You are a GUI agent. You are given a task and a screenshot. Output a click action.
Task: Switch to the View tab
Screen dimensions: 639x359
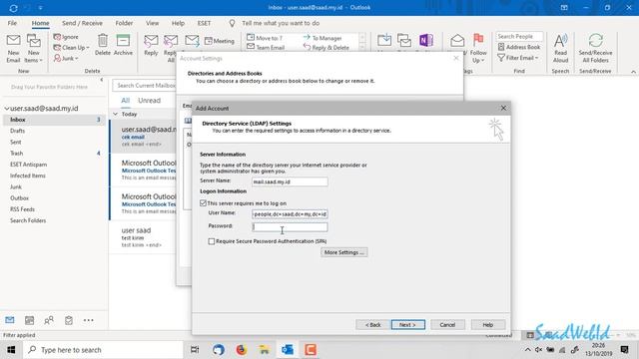153,23
